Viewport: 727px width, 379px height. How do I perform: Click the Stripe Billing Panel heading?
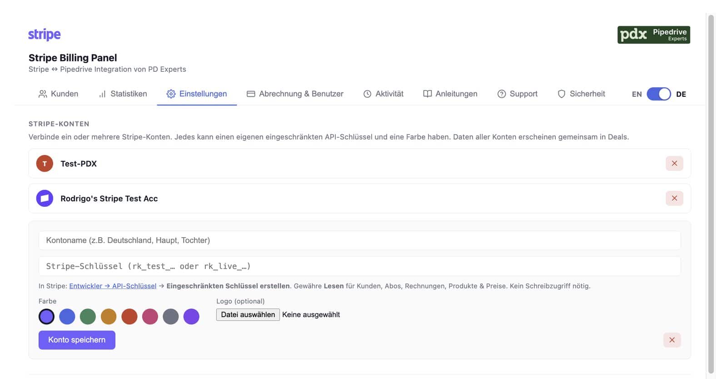click(73, 58)
